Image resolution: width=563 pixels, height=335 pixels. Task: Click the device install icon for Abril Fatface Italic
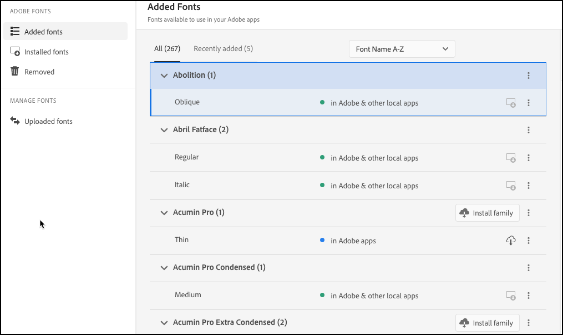511,185
